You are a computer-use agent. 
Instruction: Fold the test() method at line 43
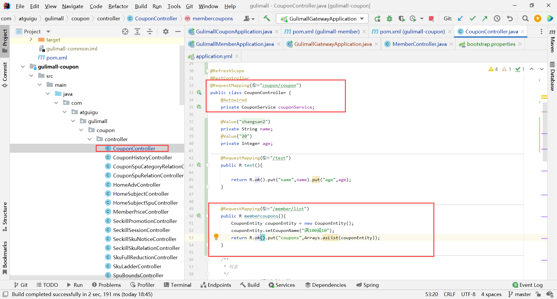[208, 165]
